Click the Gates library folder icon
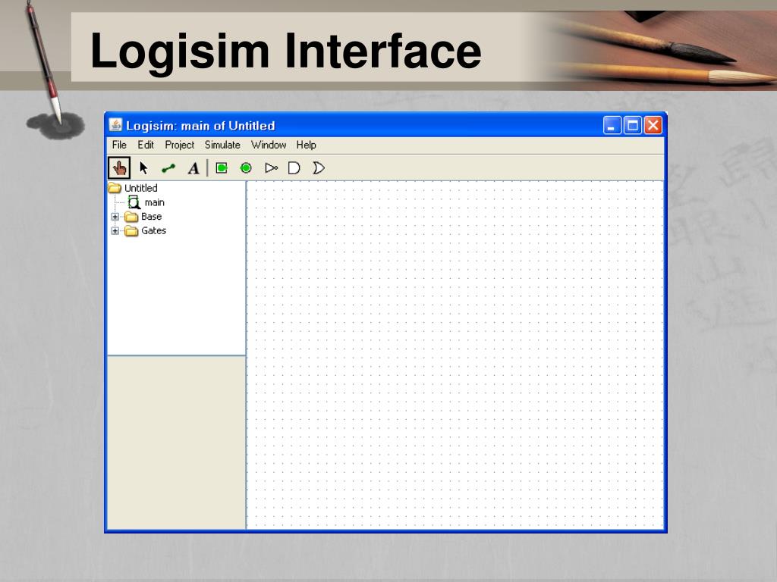Viewport: 777px width, 582px height. [131, 230]
